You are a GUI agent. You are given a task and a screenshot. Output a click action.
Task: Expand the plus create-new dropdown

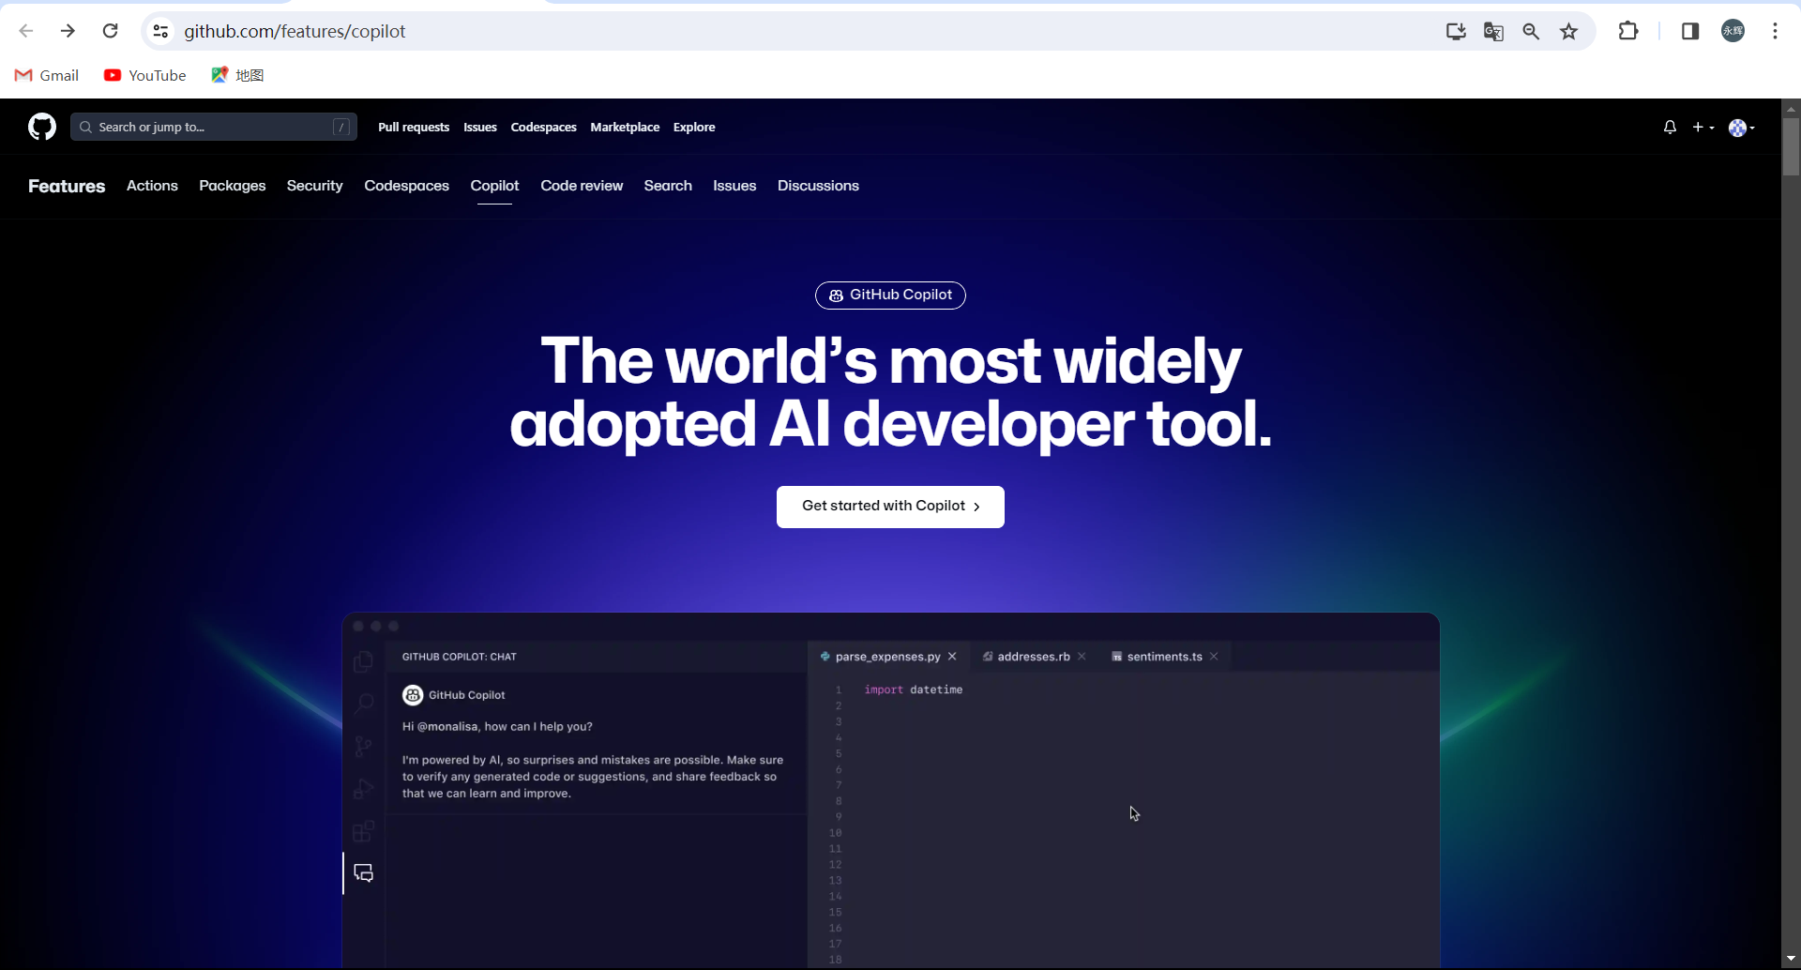coord(1703,127)
